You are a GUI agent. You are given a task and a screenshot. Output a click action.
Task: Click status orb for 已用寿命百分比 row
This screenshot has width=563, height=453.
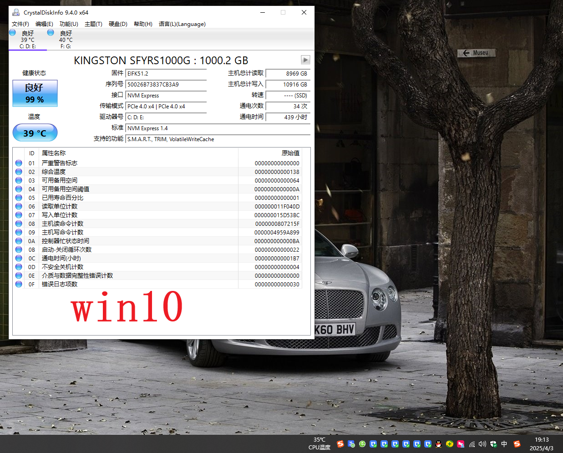point(19,198)
